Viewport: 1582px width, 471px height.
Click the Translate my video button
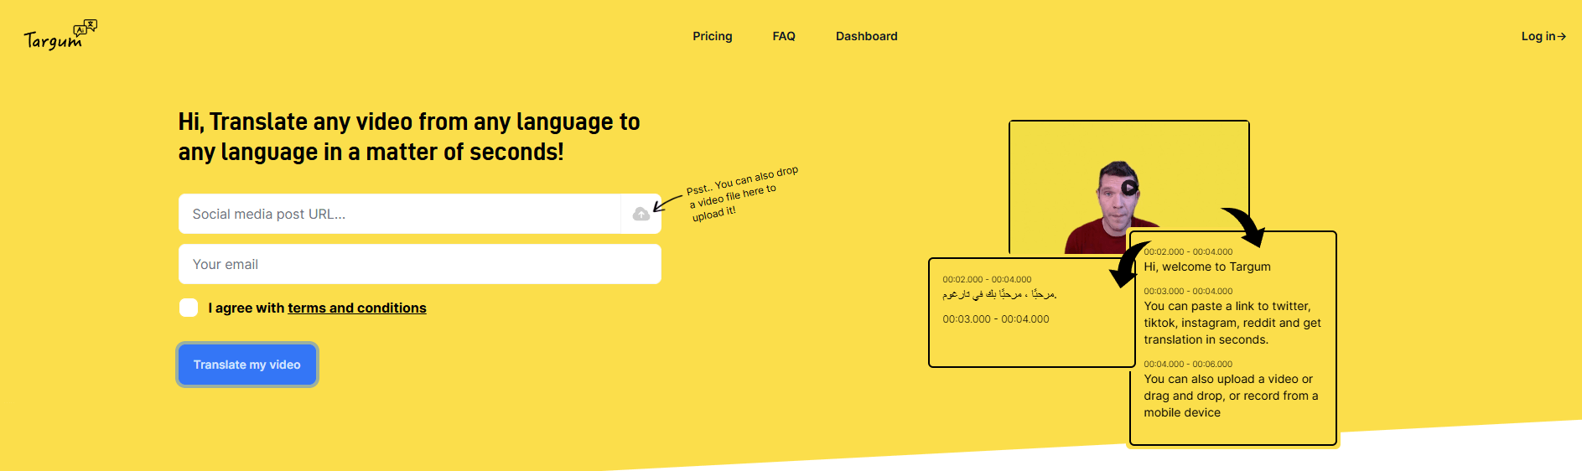247,365
